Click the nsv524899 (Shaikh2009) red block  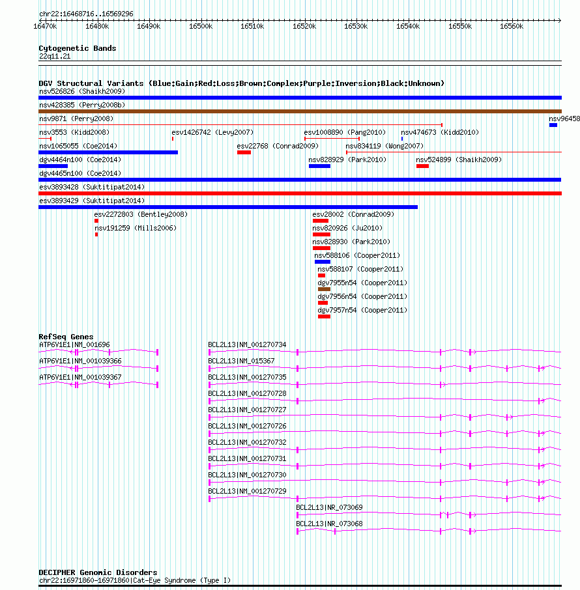click(422, 166)
